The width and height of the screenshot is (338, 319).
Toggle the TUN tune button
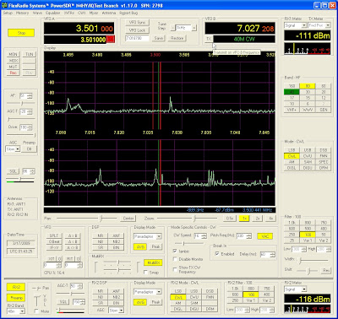pyautogui.click(x=30, y=54)
